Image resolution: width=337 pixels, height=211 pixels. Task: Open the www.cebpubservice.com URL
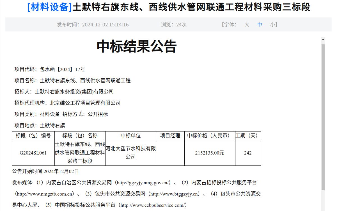click(153, 205)
